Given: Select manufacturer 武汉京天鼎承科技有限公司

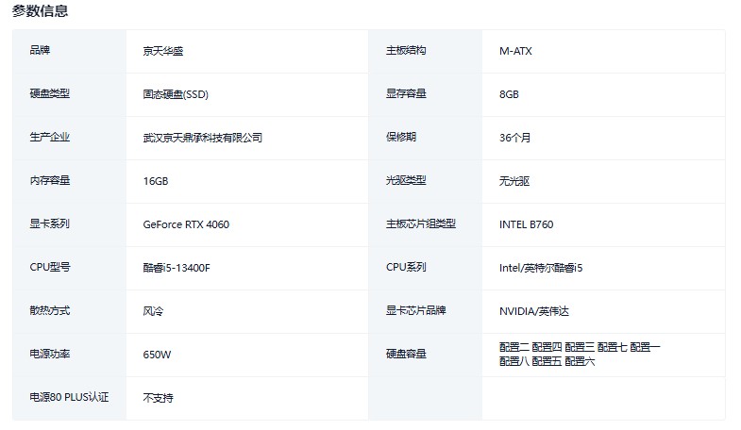Looking at the screenshot, I should pos(202,138).
